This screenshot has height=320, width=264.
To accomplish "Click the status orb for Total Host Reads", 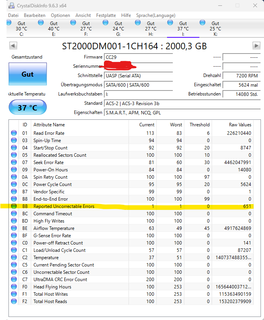I will tap(14, 301).
